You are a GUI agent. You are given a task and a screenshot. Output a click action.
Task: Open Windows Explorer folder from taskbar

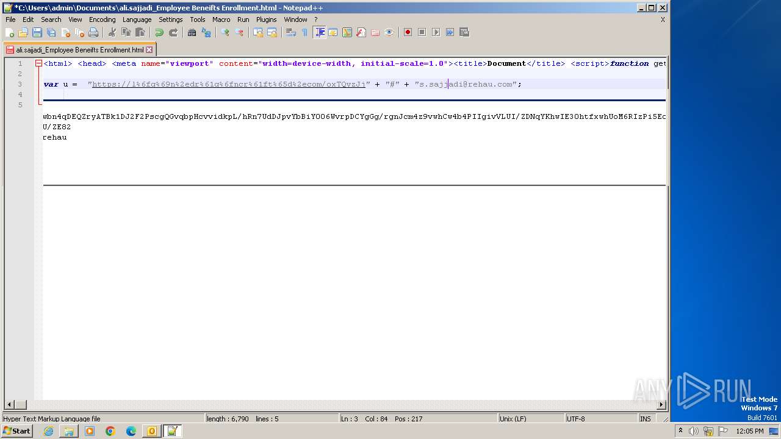click(x=69, y=431)
